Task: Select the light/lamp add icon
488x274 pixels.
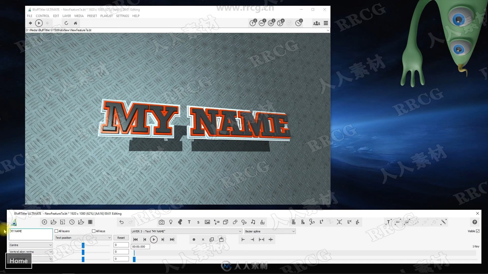Action: pos(171,222)
